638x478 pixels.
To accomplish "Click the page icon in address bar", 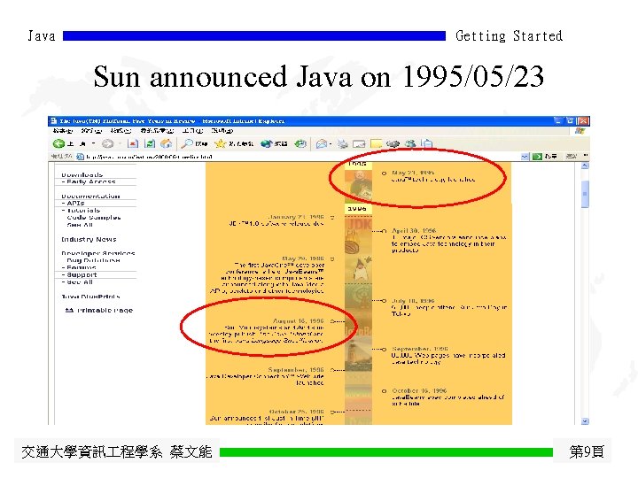I will [x=80, y=157].
